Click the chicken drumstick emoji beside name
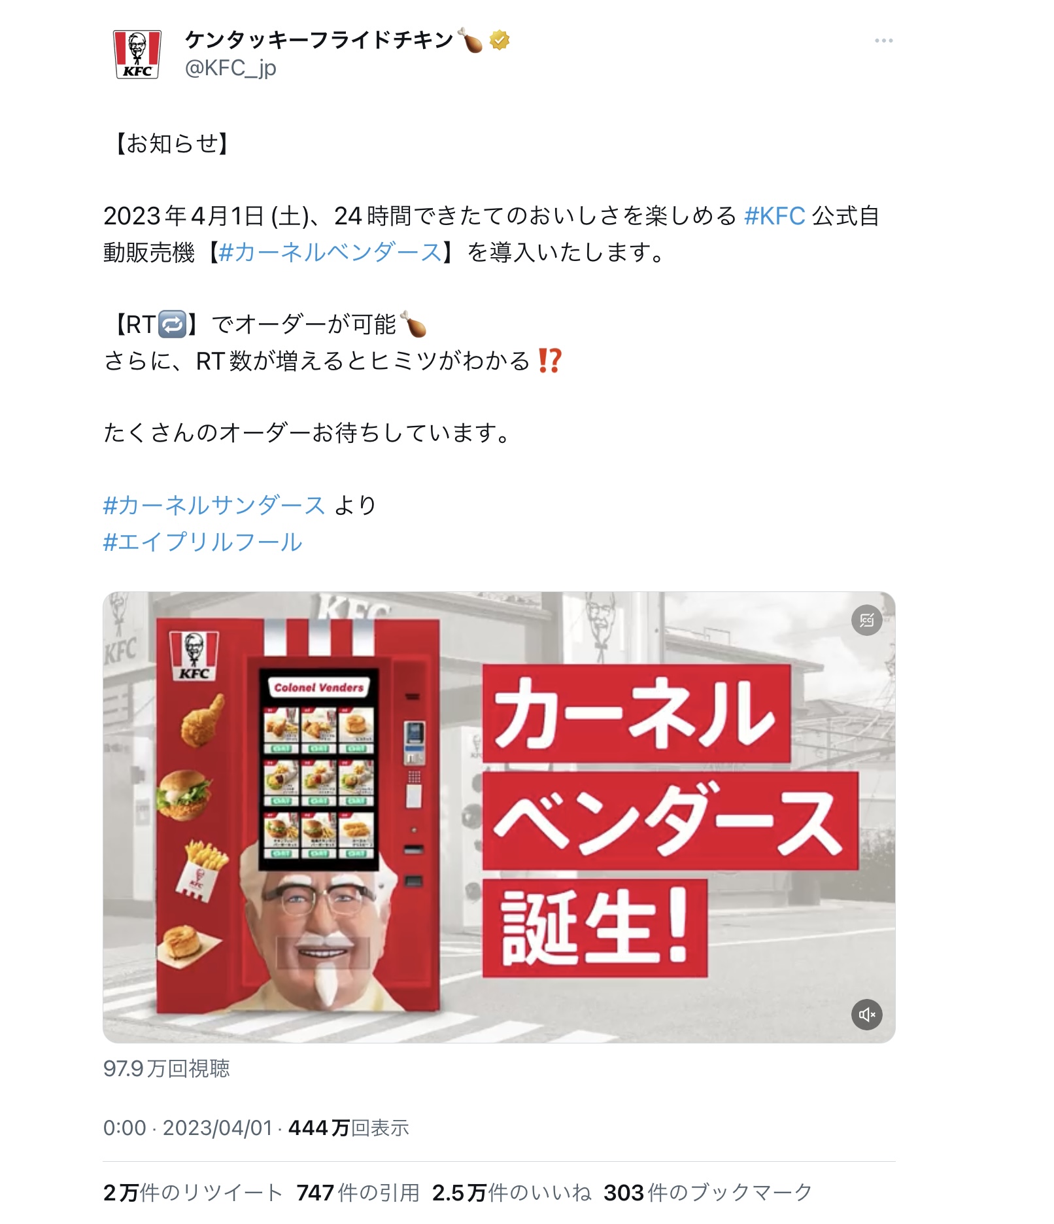 click(471, 41)
